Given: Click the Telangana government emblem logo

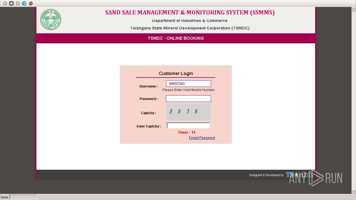Looking at the screenshot, I should (x=51, y=19).
